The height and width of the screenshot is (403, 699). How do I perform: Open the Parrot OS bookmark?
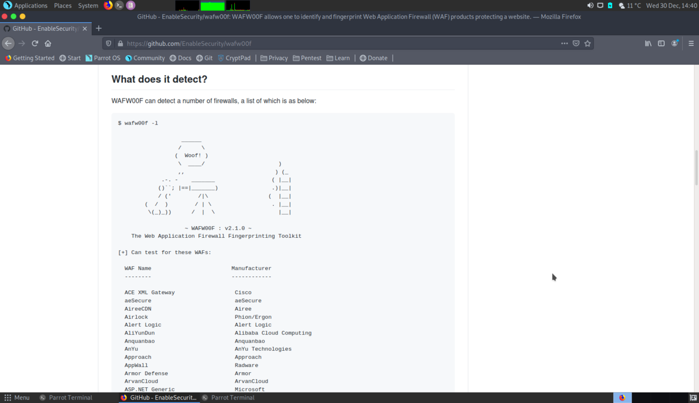(x=103, y=58)
